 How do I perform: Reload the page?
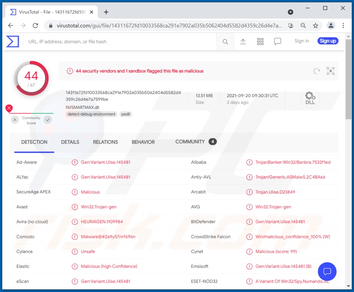click(35, 26)
